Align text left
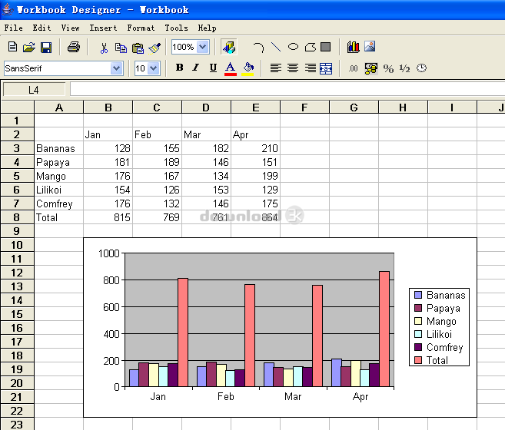The height and width of the screenshot is (430, 505). (x=275, y=68)
